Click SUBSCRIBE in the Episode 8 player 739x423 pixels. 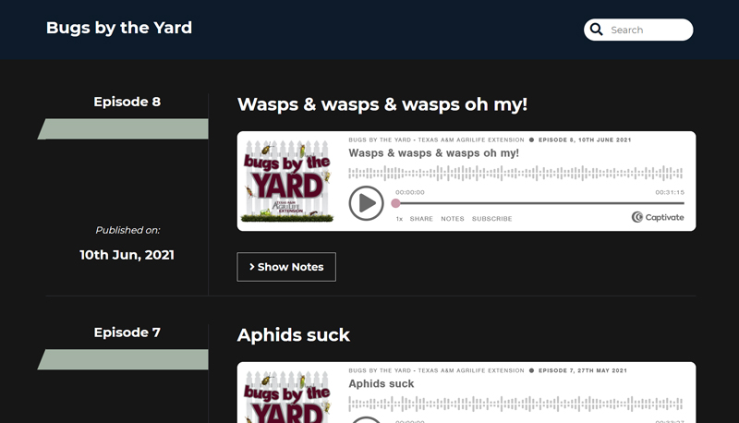(492, 219)
